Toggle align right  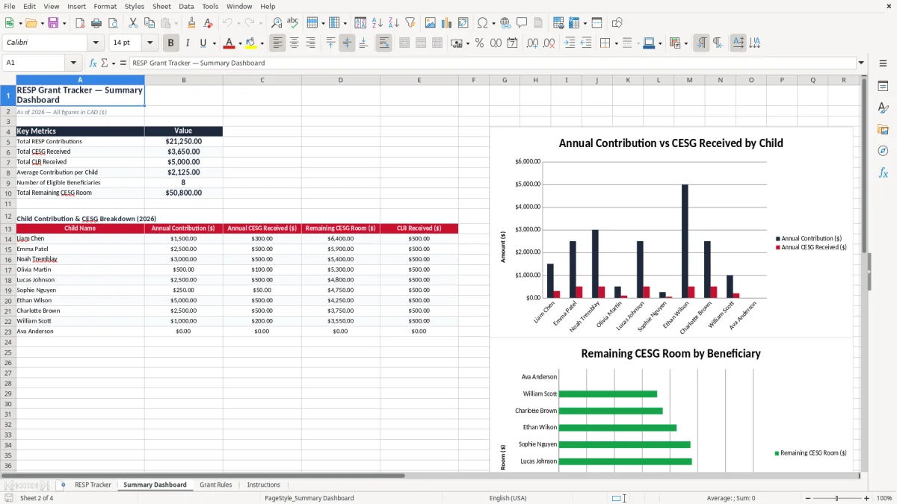click(x=310, y=43)
